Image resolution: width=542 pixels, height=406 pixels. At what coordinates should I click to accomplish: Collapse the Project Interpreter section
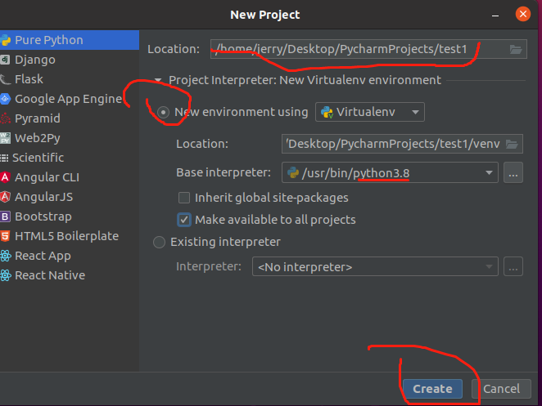(158, 80)
